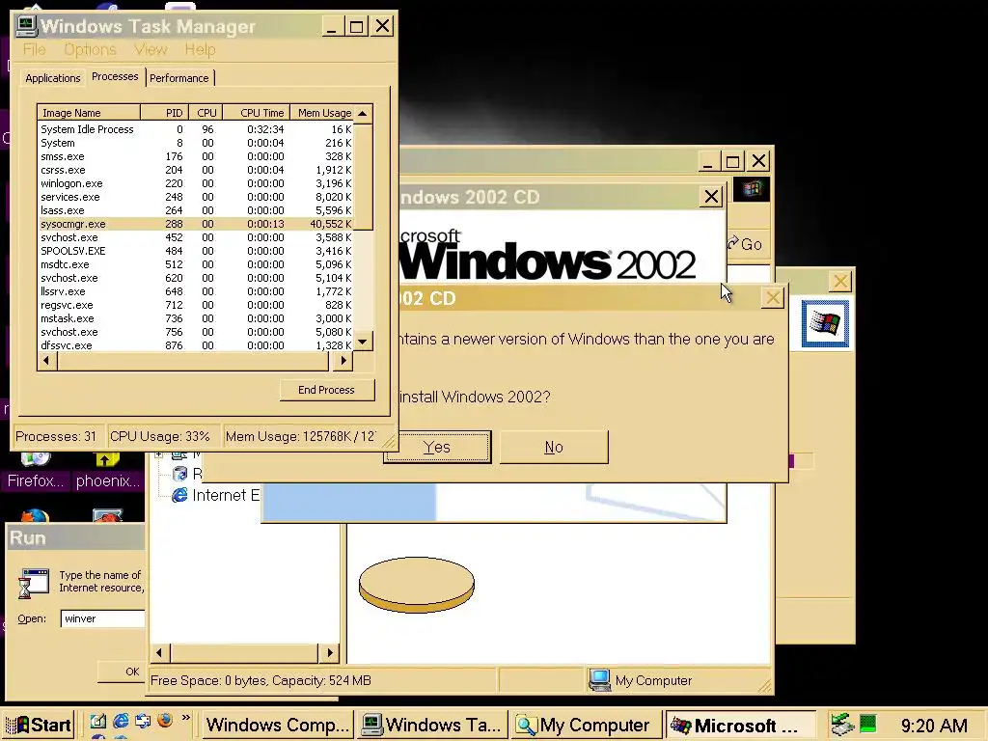Screen dimensions: 988x741
Task: Click the Open field containing winver
Action: point(103,618)
